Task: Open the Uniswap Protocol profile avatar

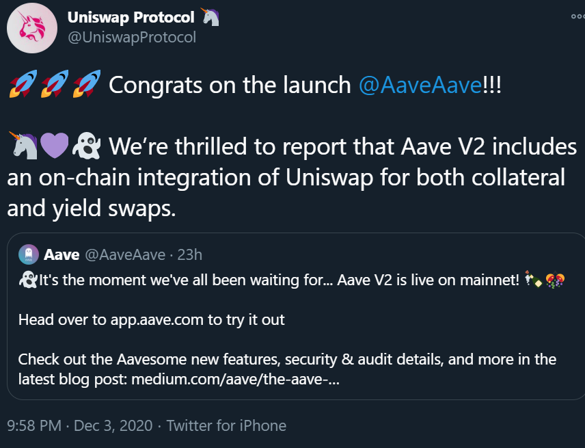Action: (x=32, y=28)
